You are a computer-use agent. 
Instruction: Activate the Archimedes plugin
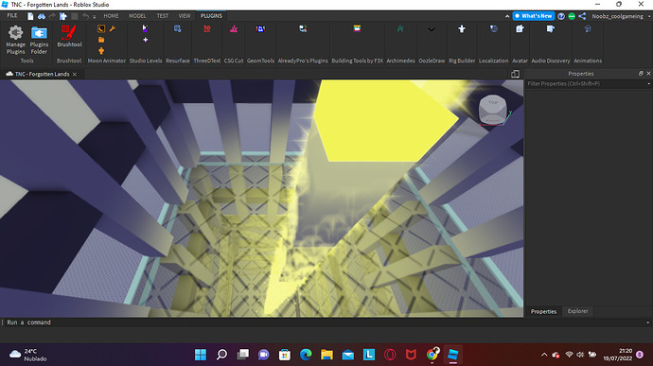point(400,28)
